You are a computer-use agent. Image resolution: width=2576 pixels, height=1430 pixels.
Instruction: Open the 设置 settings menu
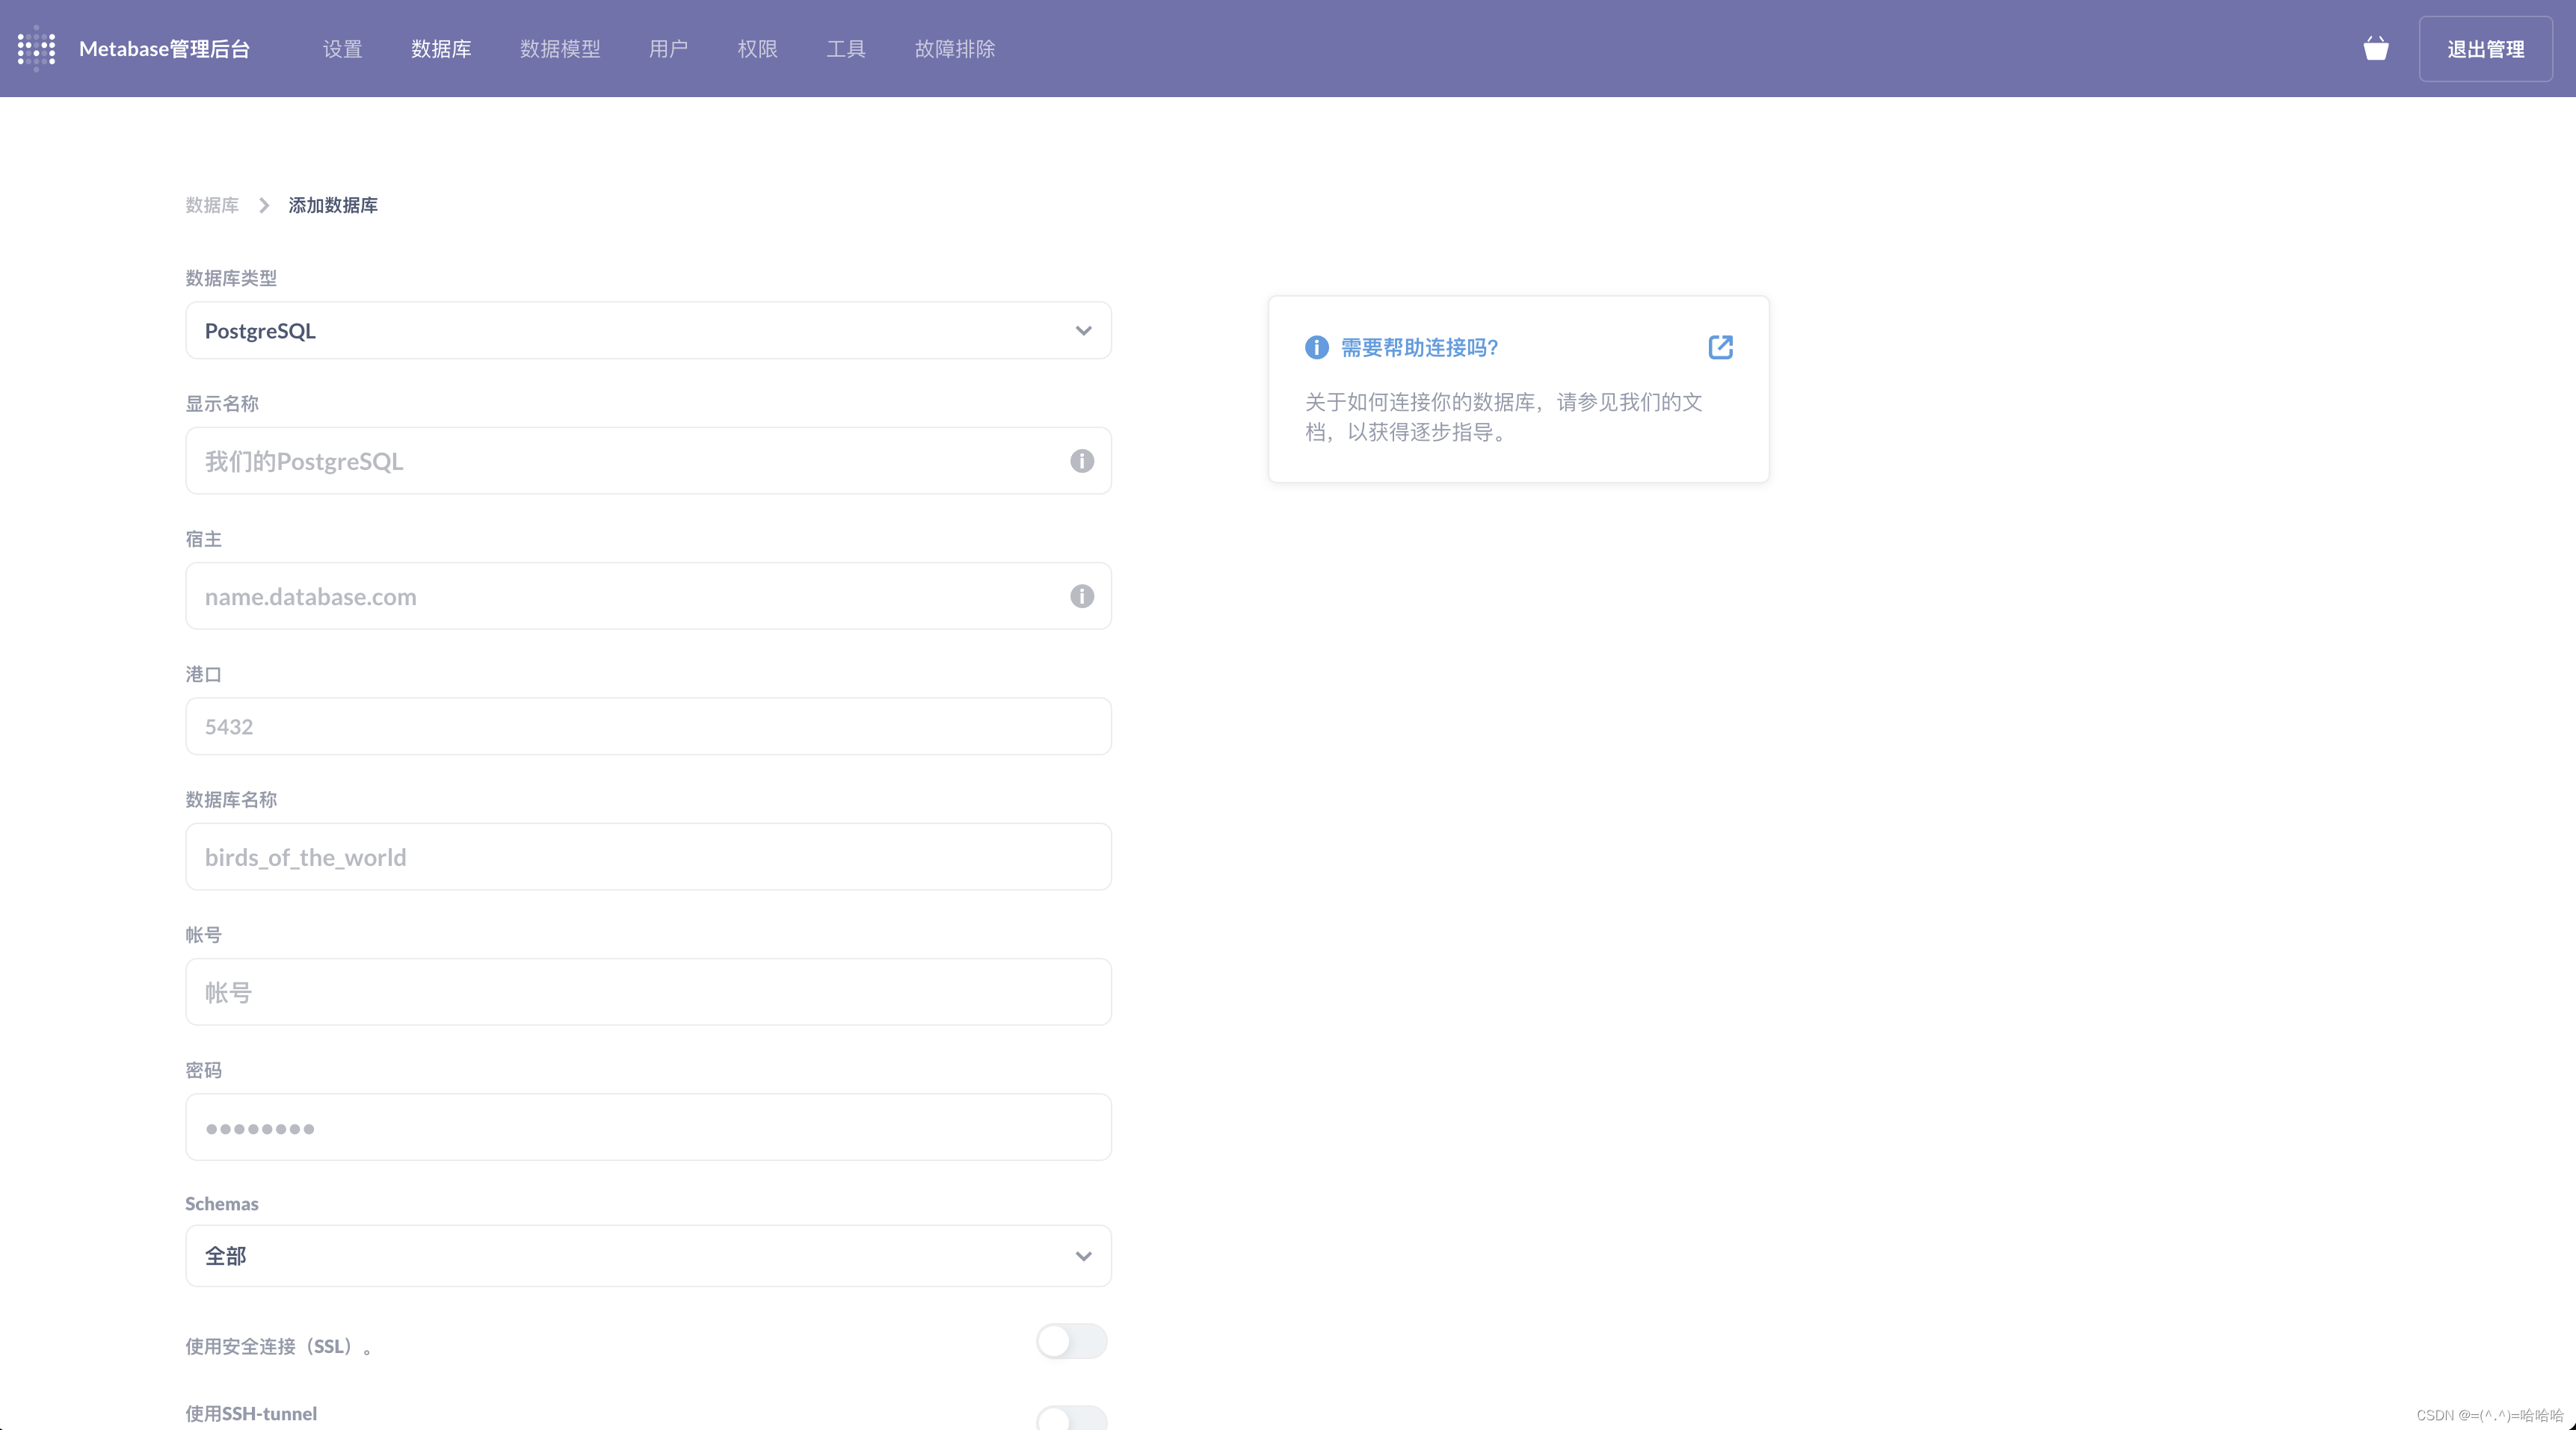(342, 49)
